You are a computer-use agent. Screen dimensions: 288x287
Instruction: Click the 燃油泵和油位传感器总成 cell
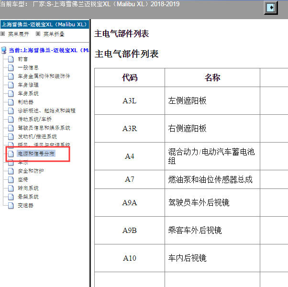pyautogui.click(x=212, y=179)
